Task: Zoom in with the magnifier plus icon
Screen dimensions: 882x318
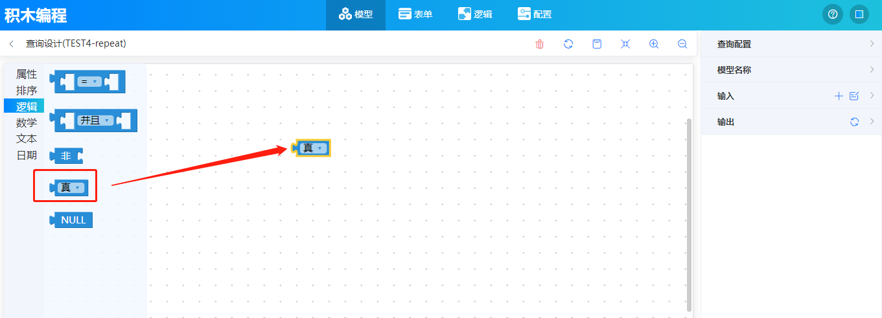Action: pyautogui.click(x=654, y=44)
